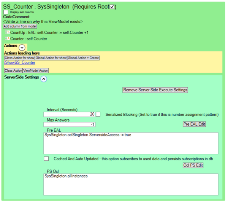
Task: Click Global Action + Create button
Action: tap(83, 58)
